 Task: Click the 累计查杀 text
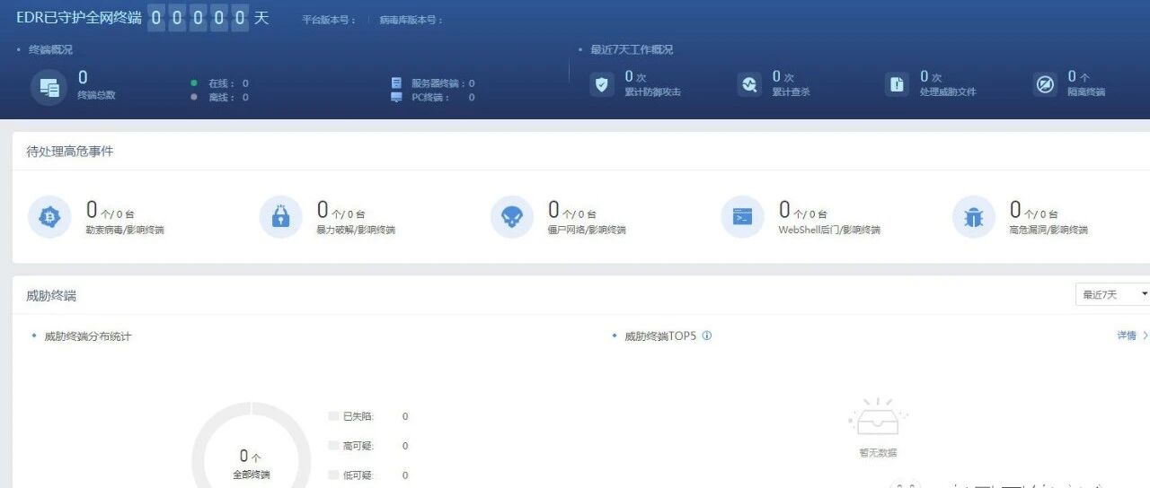[791, 91]
